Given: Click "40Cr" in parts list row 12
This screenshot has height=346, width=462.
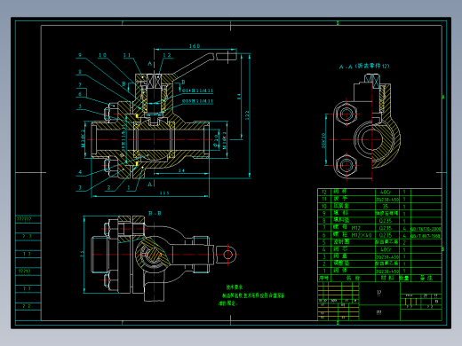Looking at the screenshot, I should click(386, 192).
